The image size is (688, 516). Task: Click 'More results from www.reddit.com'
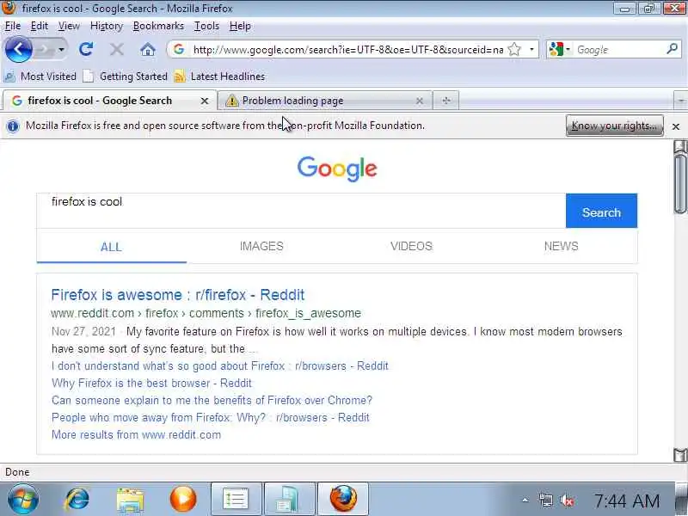[136, 435]
